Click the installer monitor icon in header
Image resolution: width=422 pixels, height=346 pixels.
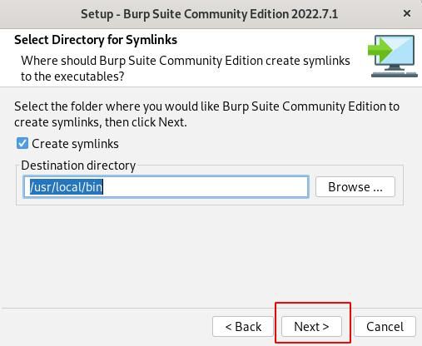coord(393,56)
